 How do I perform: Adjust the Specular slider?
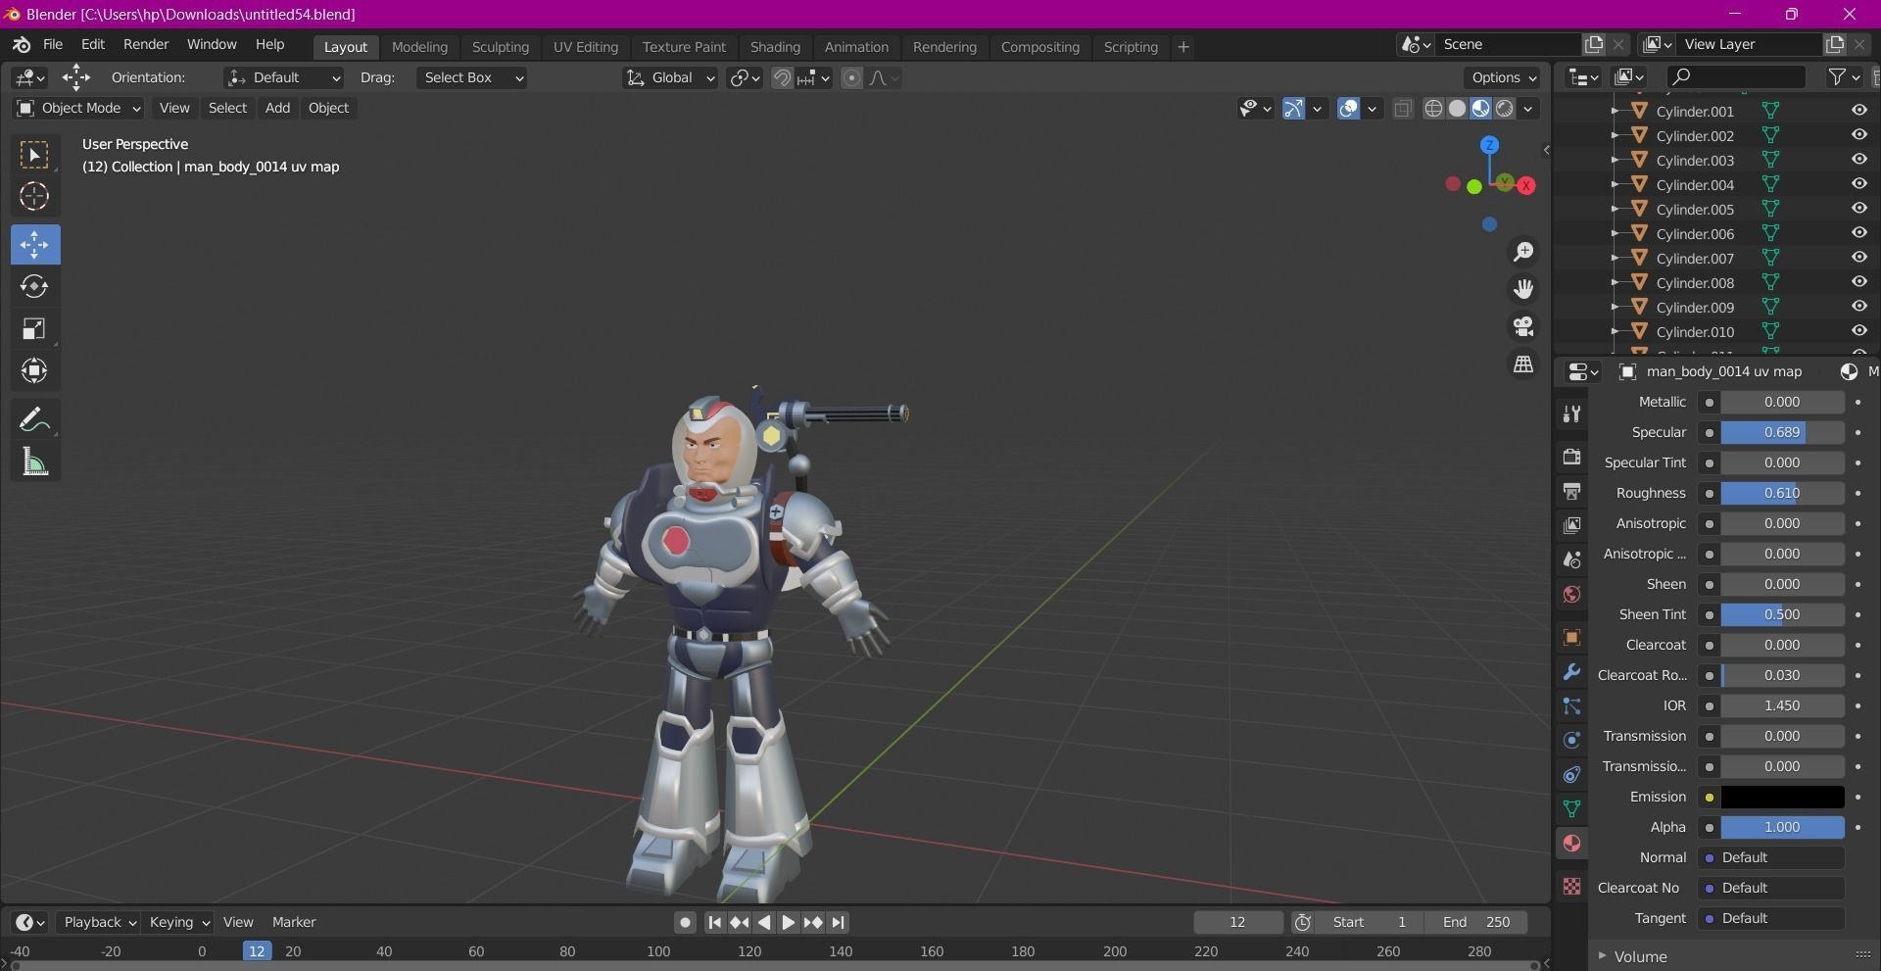[x=1782, y=432]
